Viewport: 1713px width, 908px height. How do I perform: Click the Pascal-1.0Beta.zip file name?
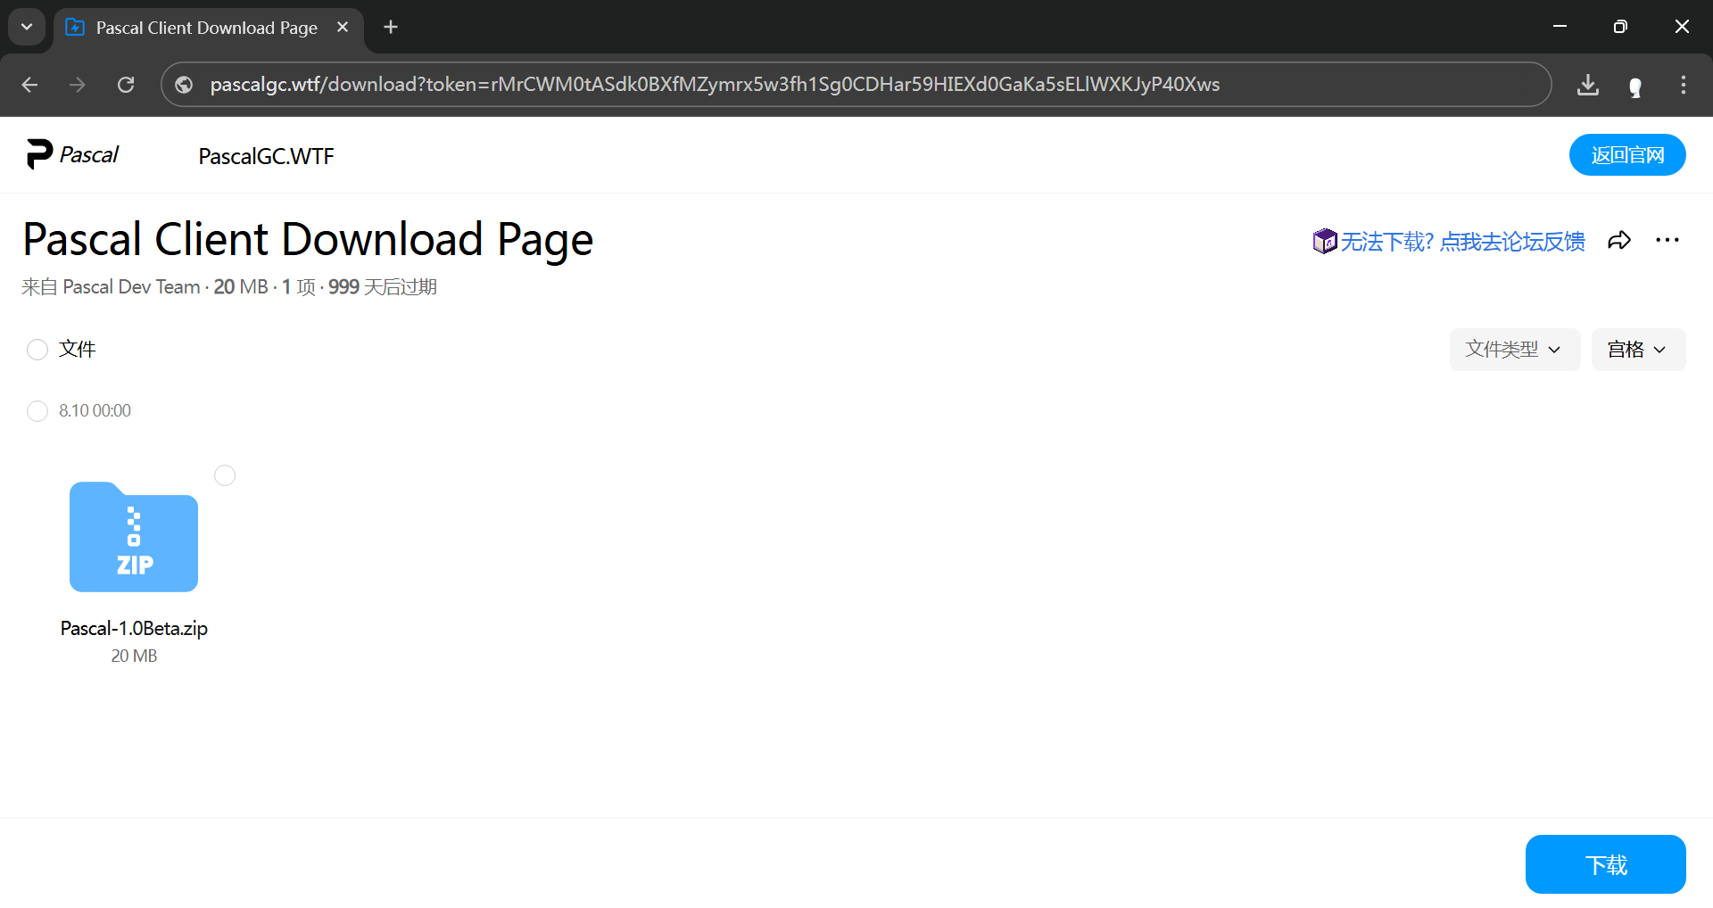tap(134, 628)
